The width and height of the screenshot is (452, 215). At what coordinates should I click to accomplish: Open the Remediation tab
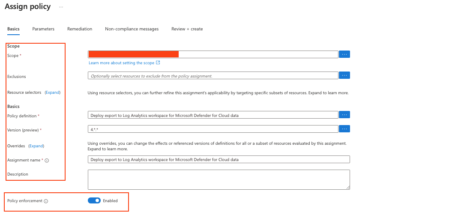coord(80,29)
